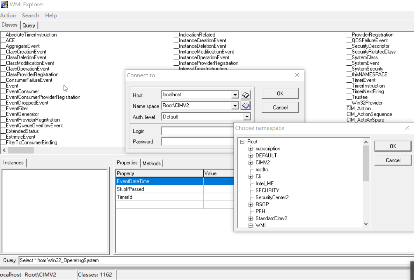Select the __ProviderRegistration class
414x280 pixels.
point(370,35)
